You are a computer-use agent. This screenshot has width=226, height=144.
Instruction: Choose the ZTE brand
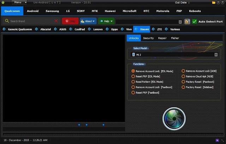(159, 29)
